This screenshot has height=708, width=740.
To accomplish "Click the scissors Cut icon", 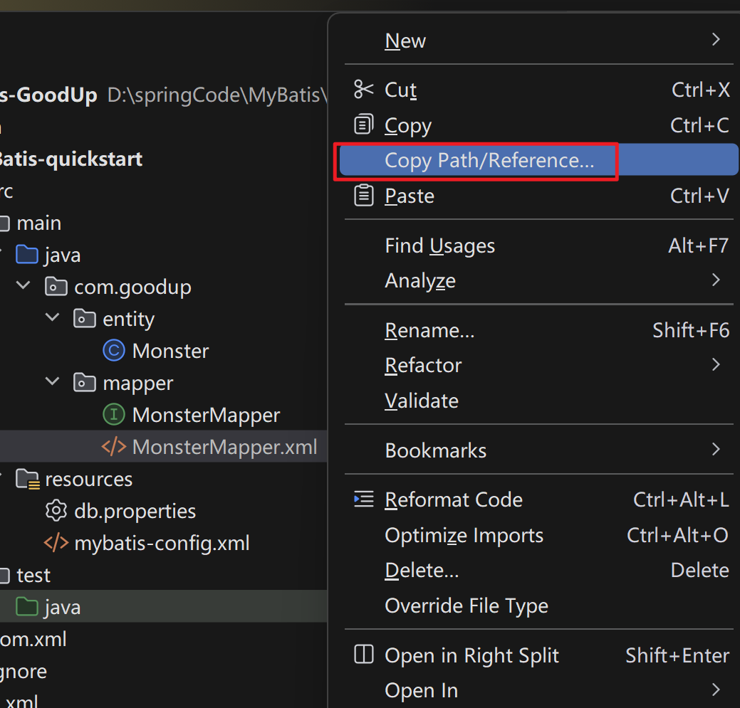I will click(363, 90).
